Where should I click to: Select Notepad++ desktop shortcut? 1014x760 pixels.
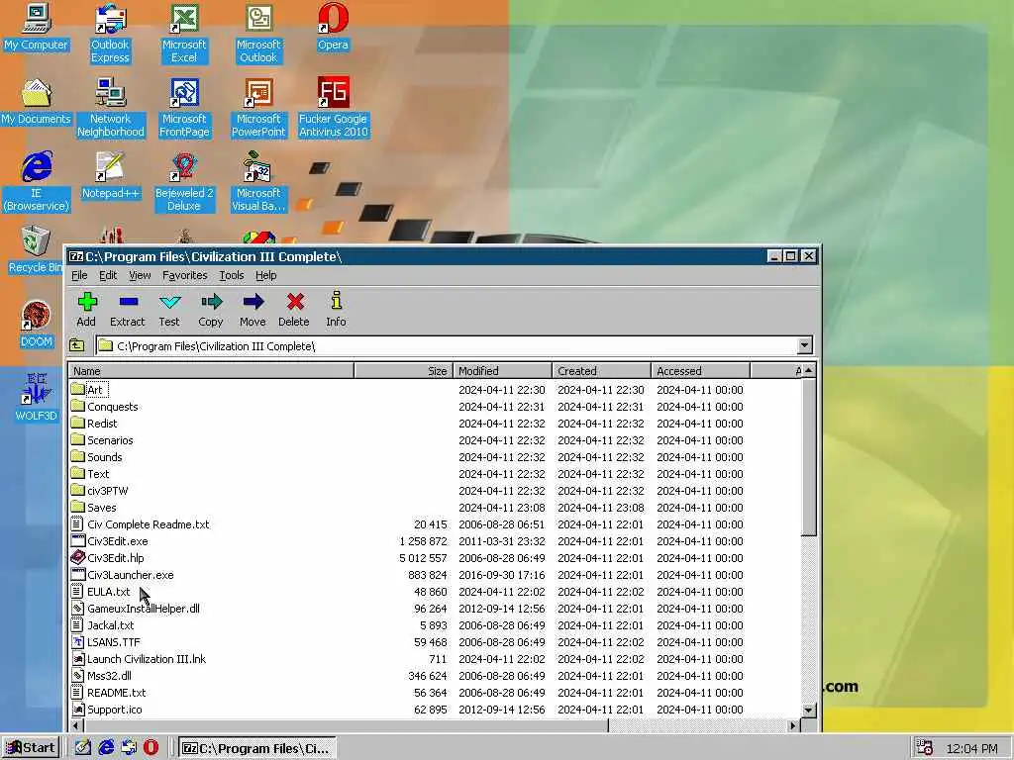click(111, 176)
